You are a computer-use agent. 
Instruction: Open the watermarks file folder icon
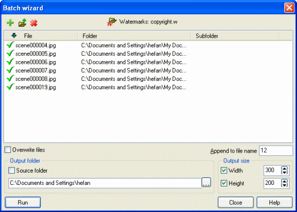(112, 22)
